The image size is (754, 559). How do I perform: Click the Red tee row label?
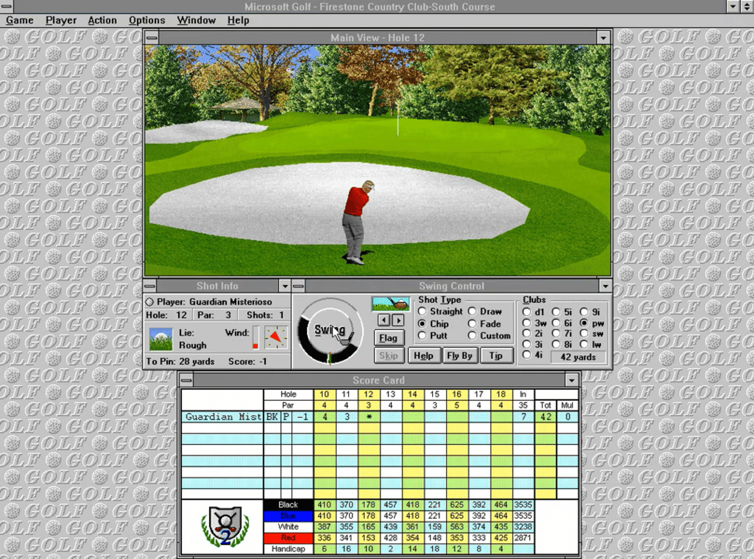point(288,538)
